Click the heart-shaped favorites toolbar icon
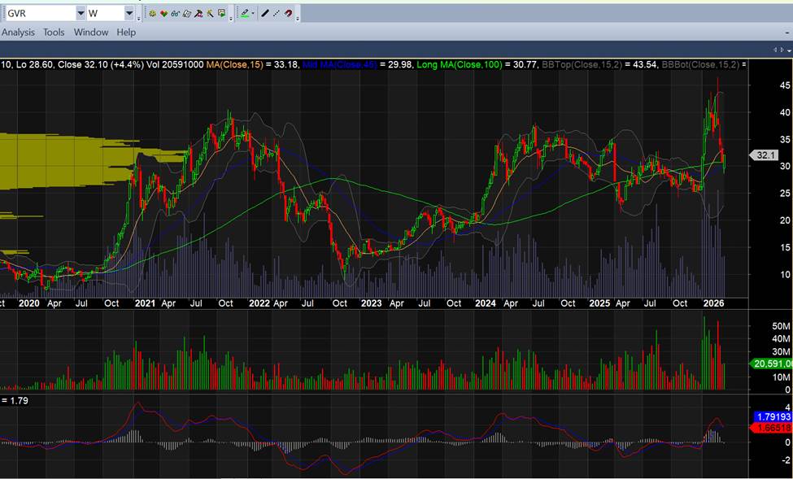This screenshot has width=793, height=479. (164, 14)
